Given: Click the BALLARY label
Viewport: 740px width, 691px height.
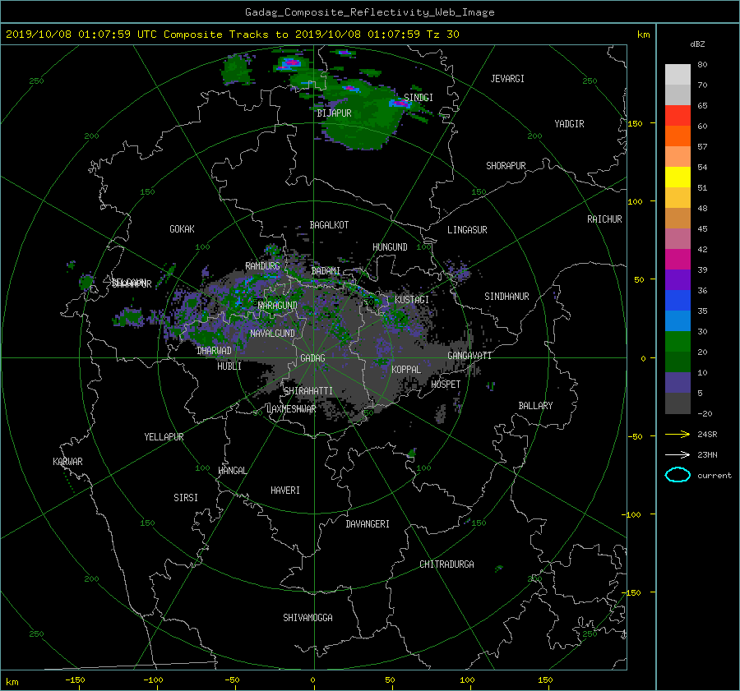Looking at the screenshot, I should point(535,406).
